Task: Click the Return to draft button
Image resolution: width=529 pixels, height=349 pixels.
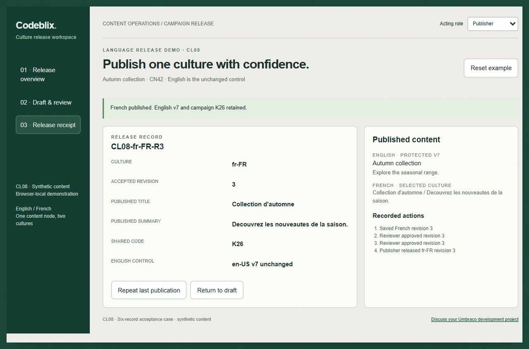Action: pyautogui.click(x=217, y=290)
